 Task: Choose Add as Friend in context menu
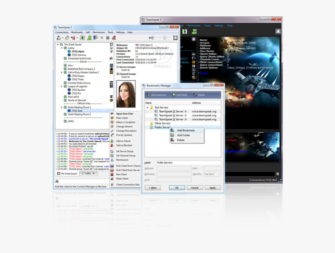pyautogui.click(x=123, y=141)
